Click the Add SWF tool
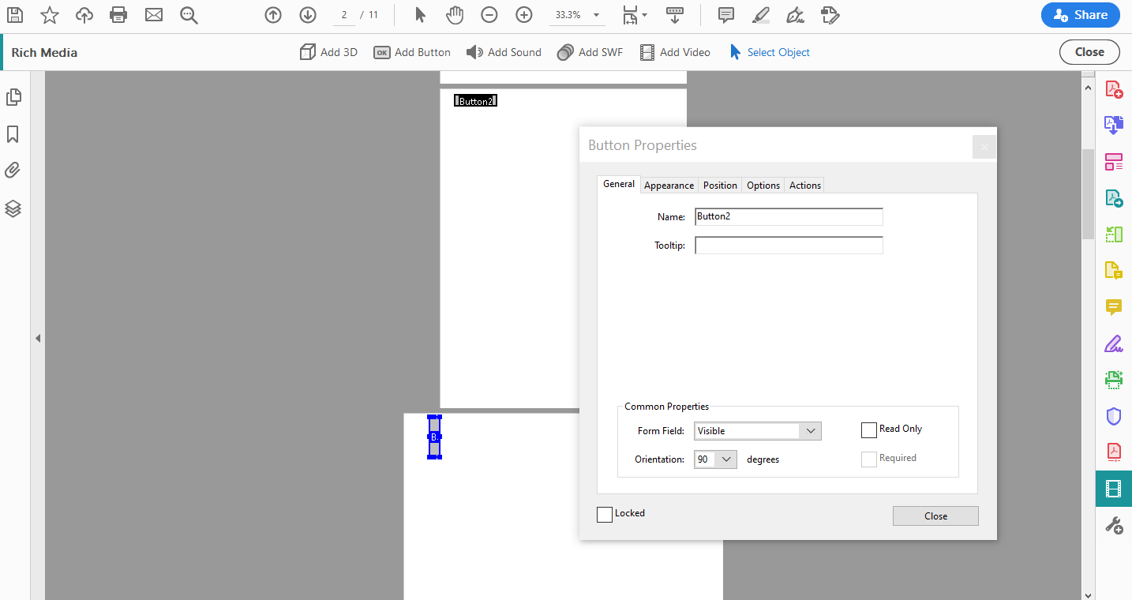Viewport: 1132px width, 600px height. 590,51
